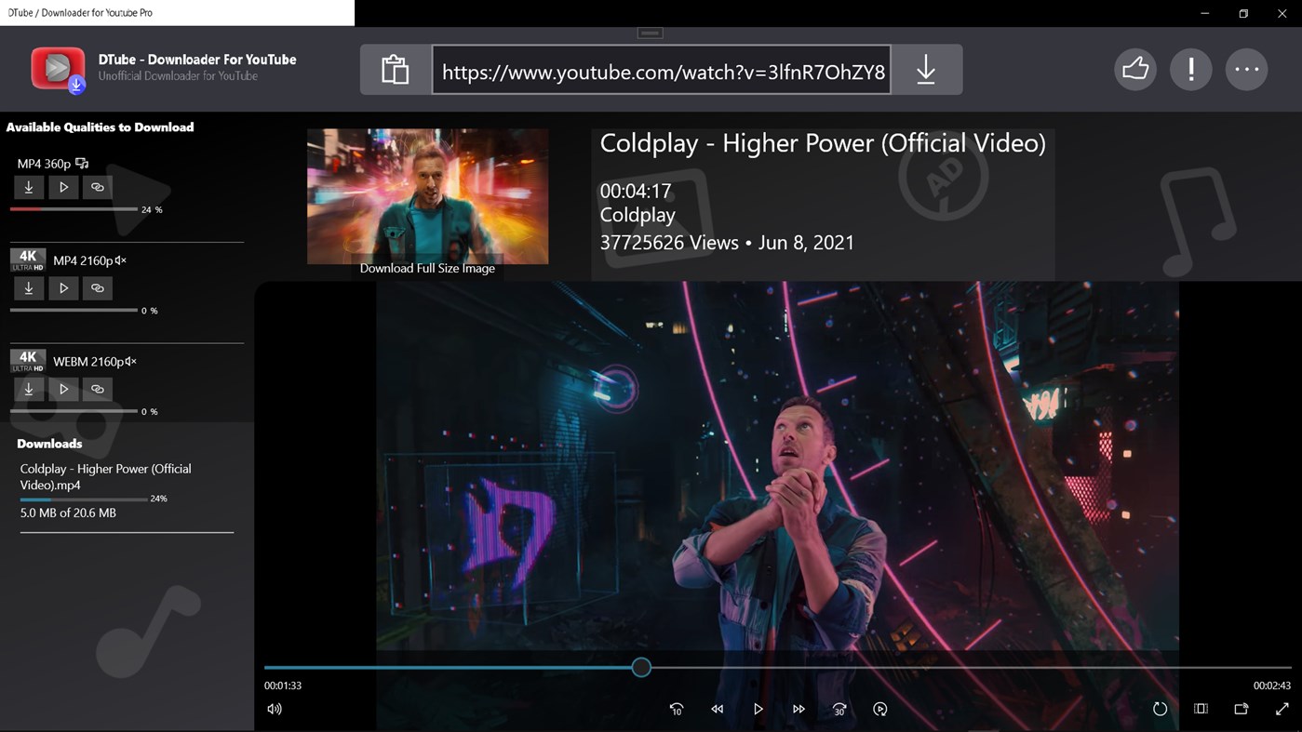Click the video thumbnail image
Viewport: 1302px width, 732px height.
427,196
